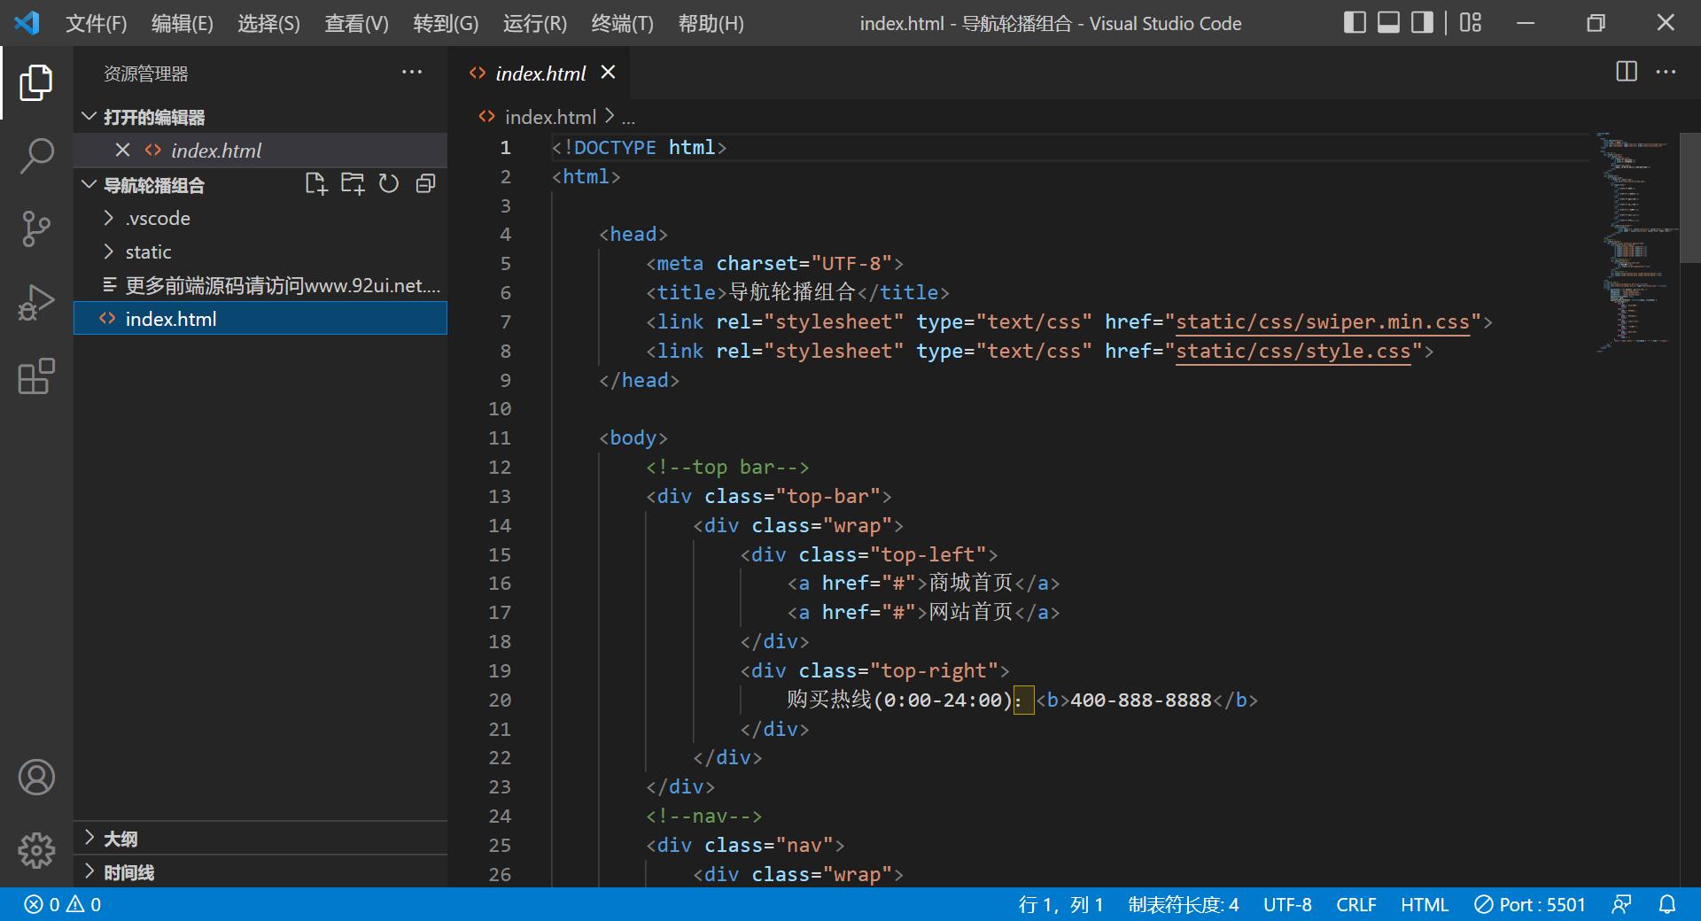
Task: Change the CRLF end of line setting
Action: pyautogui.click(x=1356, y=904)
